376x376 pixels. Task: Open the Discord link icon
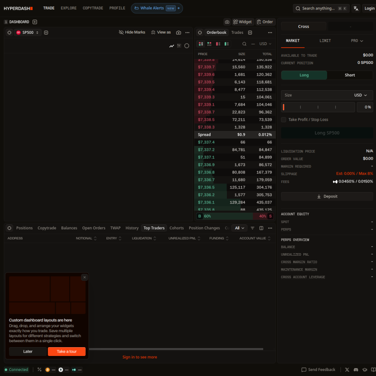pos(356,370)
